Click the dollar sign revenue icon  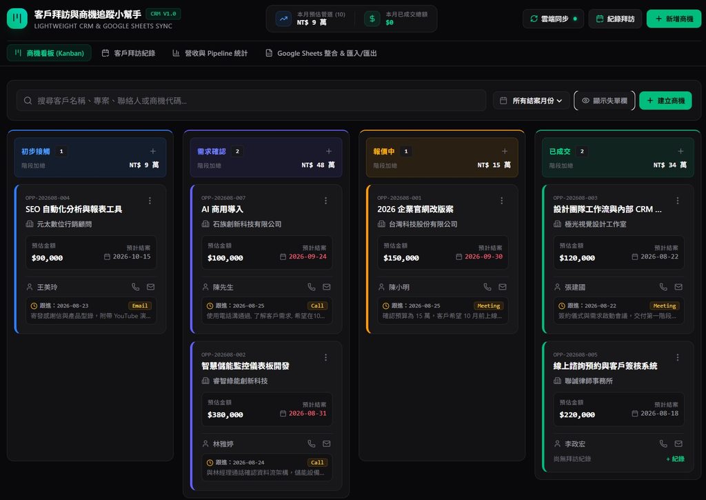tap(372, 19)
